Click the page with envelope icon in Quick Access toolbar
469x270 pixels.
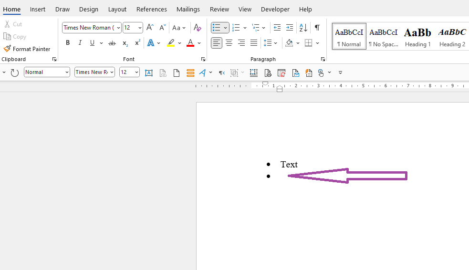pos(295,73)
